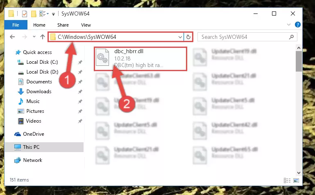Image resolution: width=315 pixels, height=195 pixels.
Task: Unpin Downloads from Quick access
Action: (80, 92)
